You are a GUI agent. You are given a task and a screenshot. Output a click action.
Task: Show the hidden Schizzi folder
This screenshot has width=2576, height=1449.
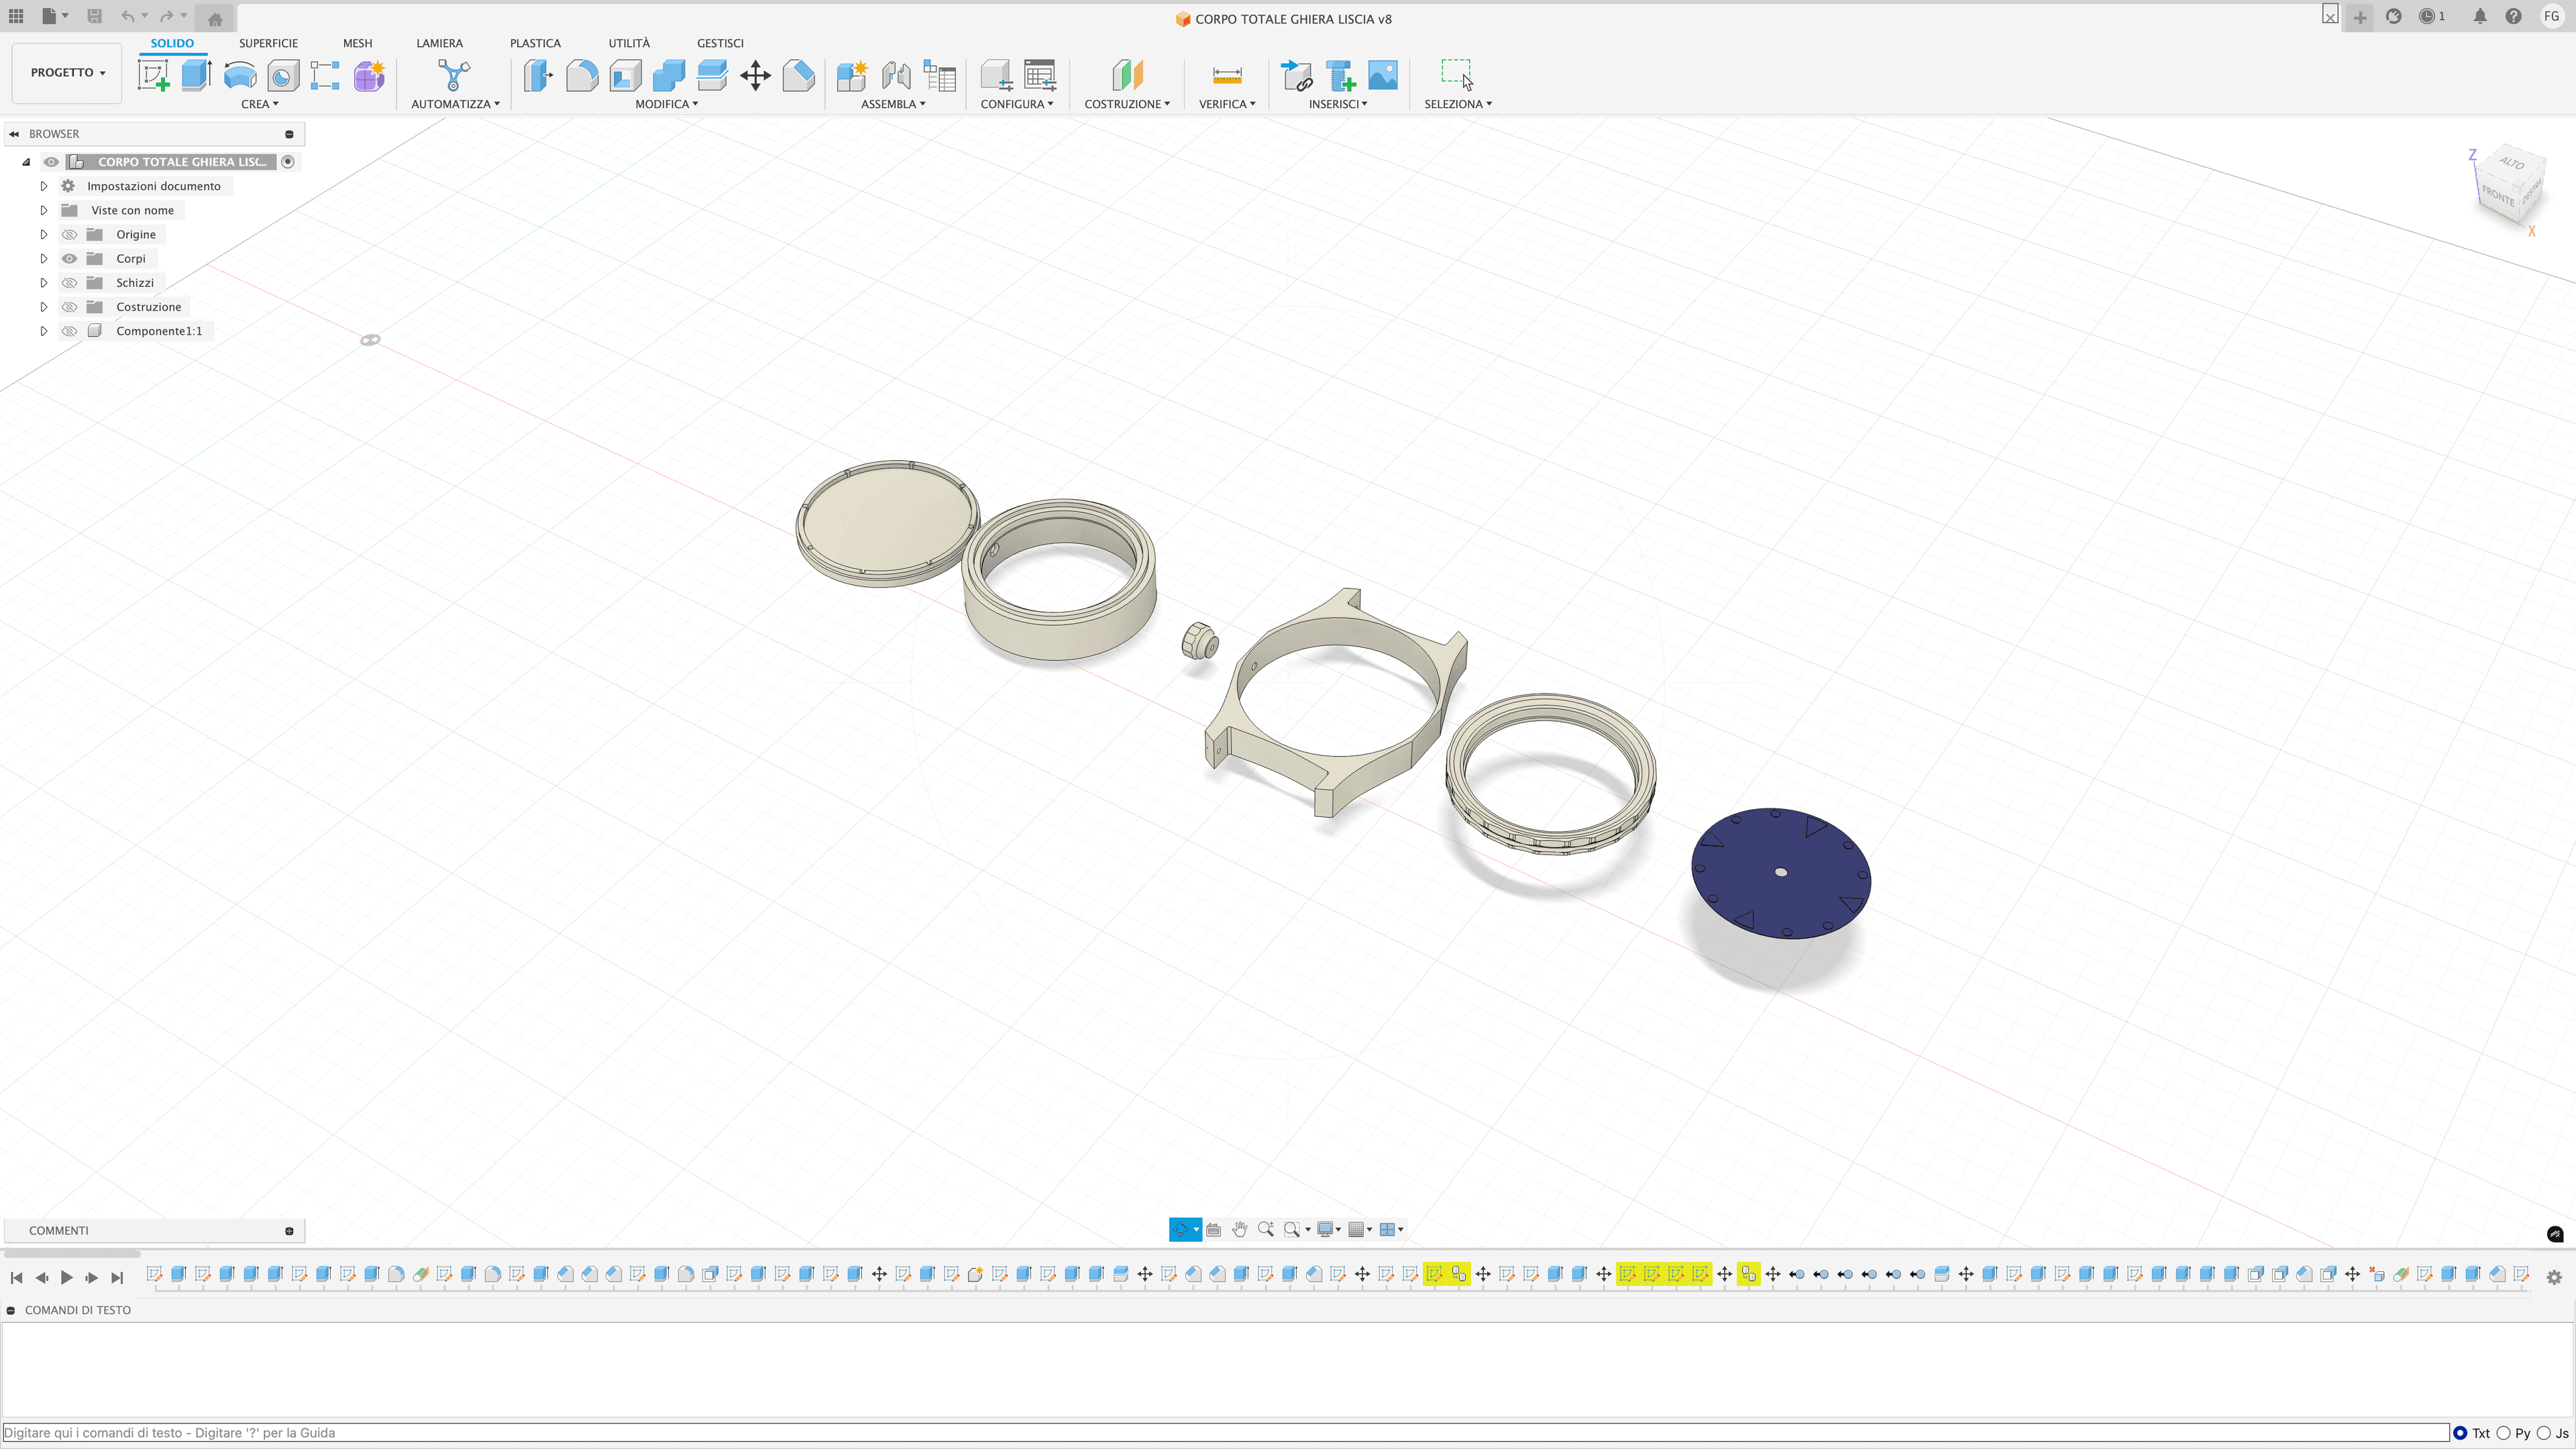click(x=69, y=282)
